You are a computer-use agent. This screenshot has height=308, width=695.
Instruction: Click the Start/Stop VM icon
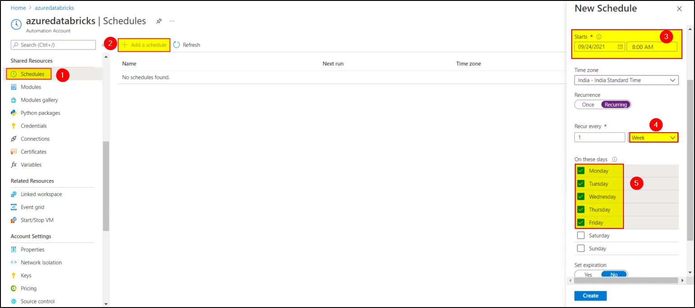tap(14, 220)
